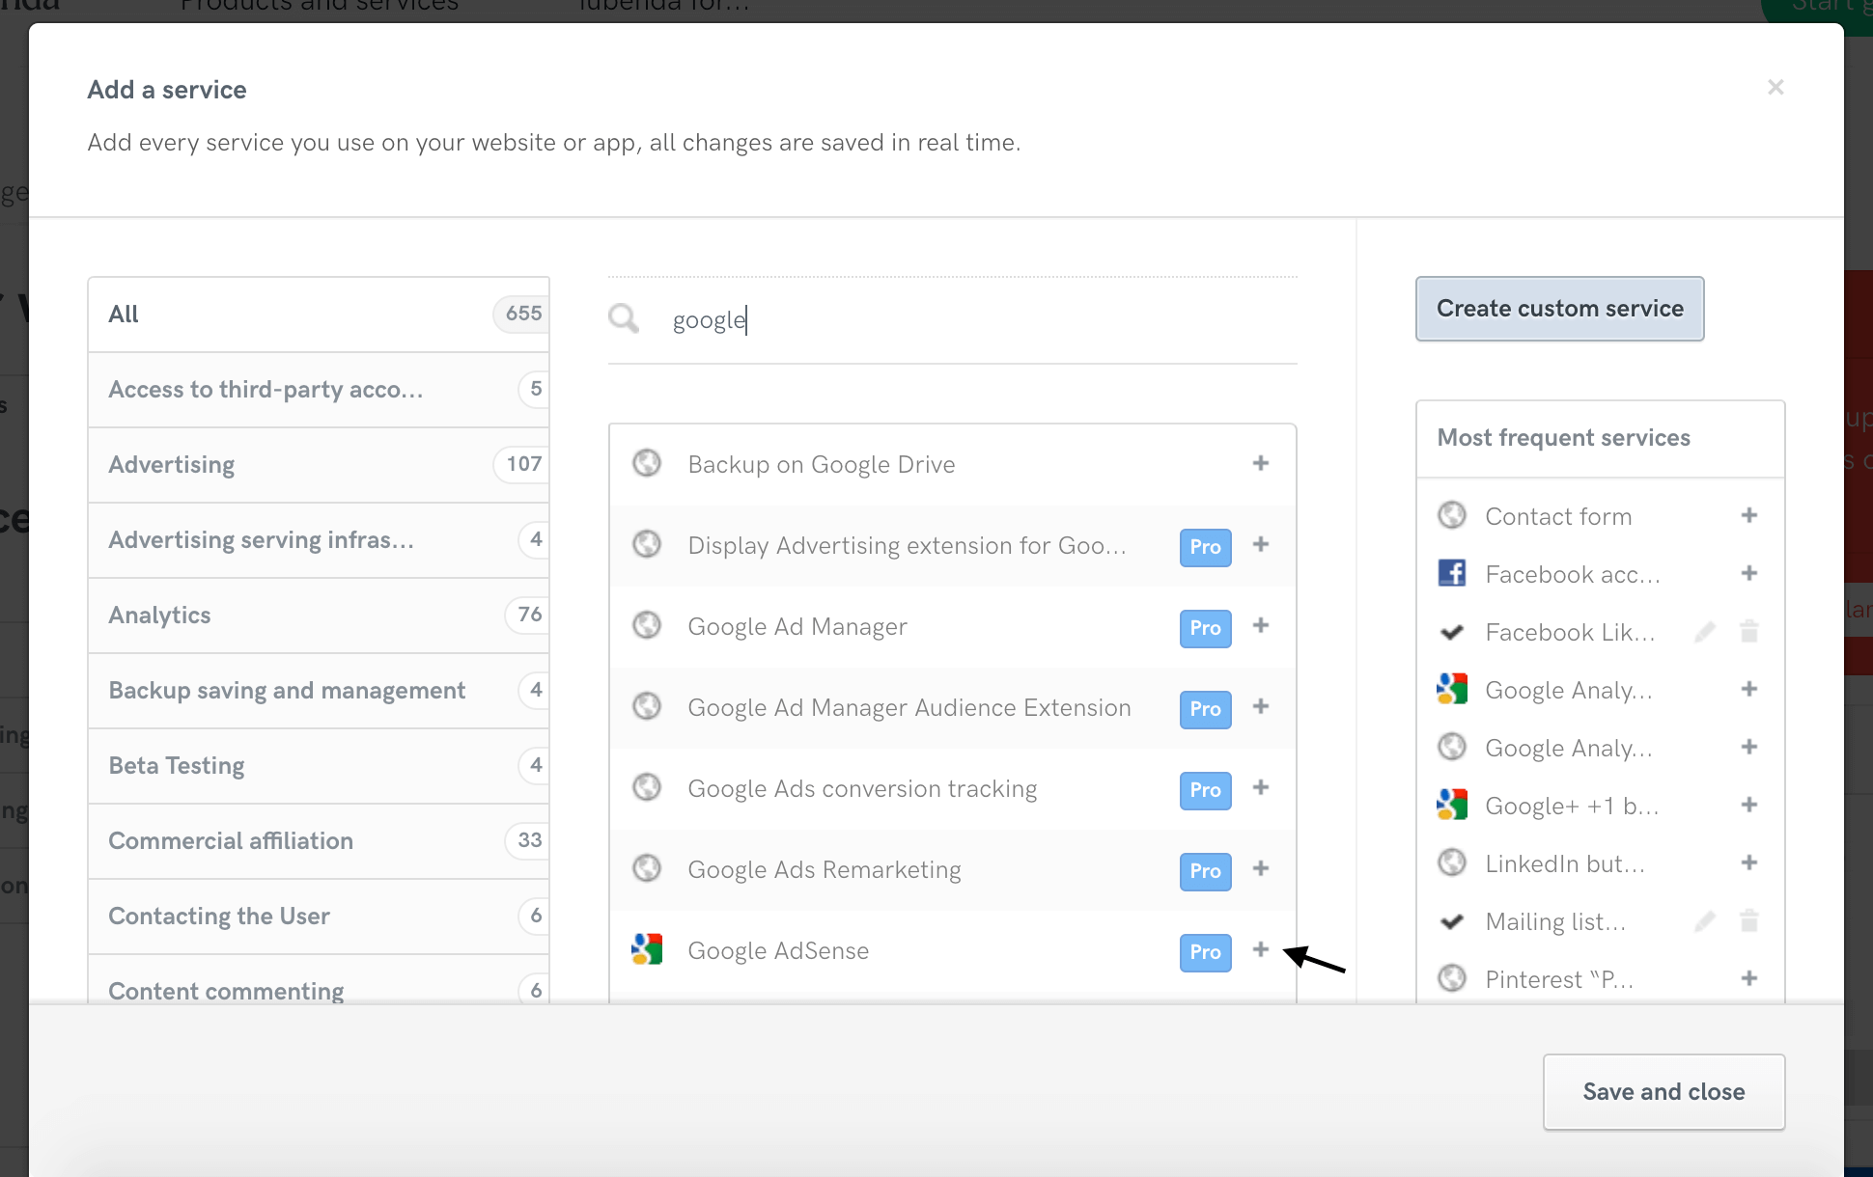
Task: Click the search magnifier icon
Action: pos(624,317)
